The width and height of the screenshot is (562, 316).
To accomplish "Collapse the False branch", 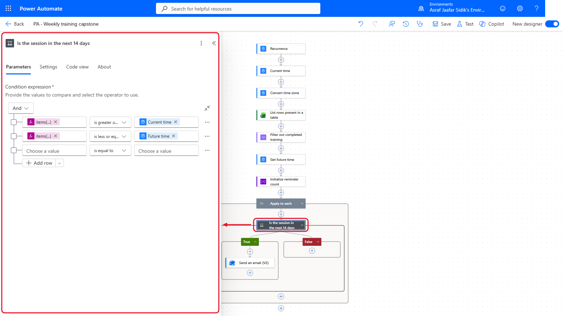I will 318,242.
